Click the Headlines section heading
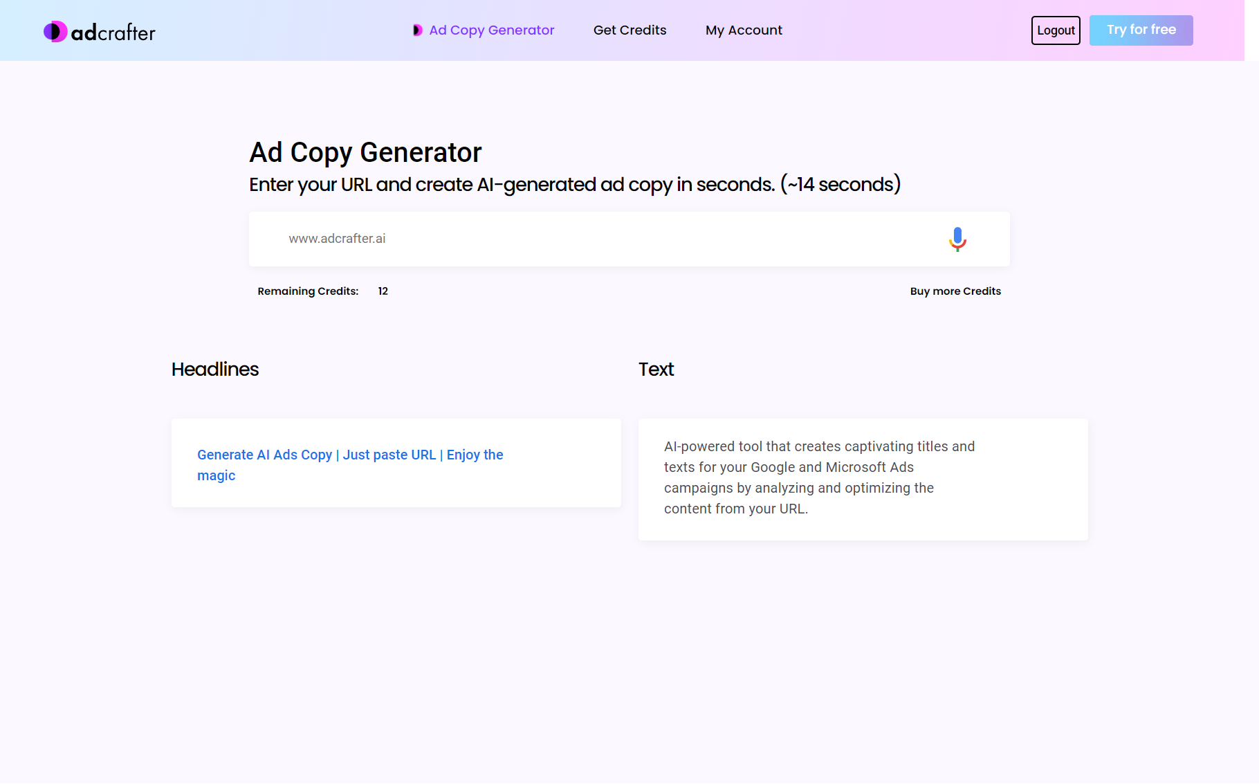Image resolution: width=1259 pixels, height=784 pixels. point(214,369)
